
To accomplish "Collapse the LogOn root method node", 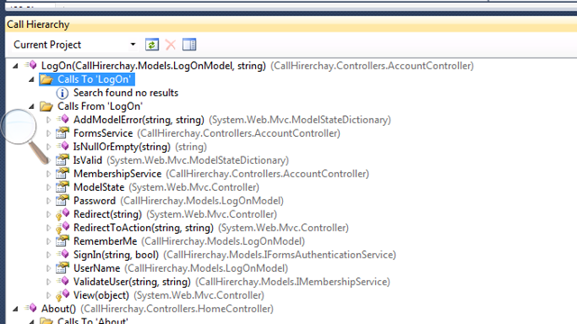I will 15,66.
